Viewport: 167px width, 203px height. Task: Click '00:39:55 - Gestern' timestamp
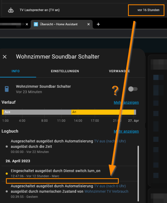24,197
